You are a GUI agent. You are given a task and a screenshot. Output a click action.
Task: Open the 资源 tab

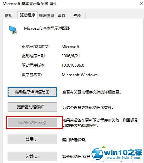point(77,15)
